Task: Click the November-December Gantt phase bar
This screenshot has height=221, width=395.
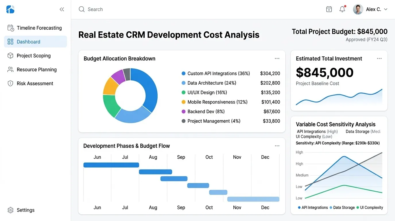Action: pos(253,199)
